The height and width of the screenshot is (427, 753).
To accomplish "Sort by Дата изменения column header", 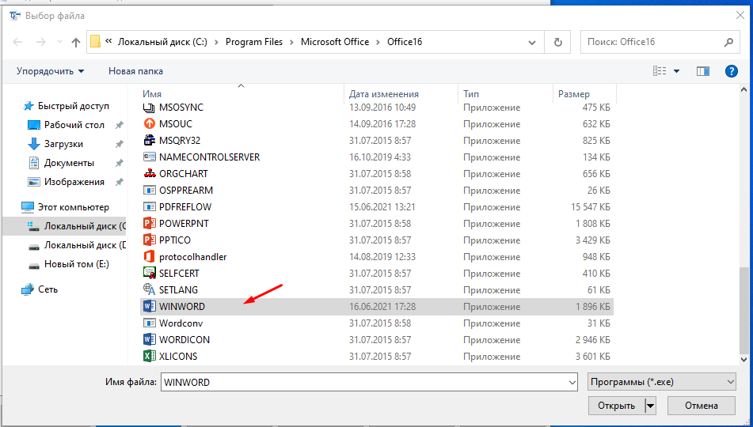I will tap(384, 93).
